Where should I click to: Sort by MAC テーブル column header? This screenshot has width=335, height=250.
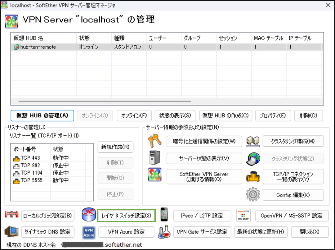coord(269,38)
